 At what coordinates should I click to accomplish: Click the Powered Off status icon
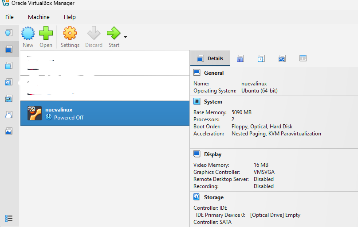(49, 117)
